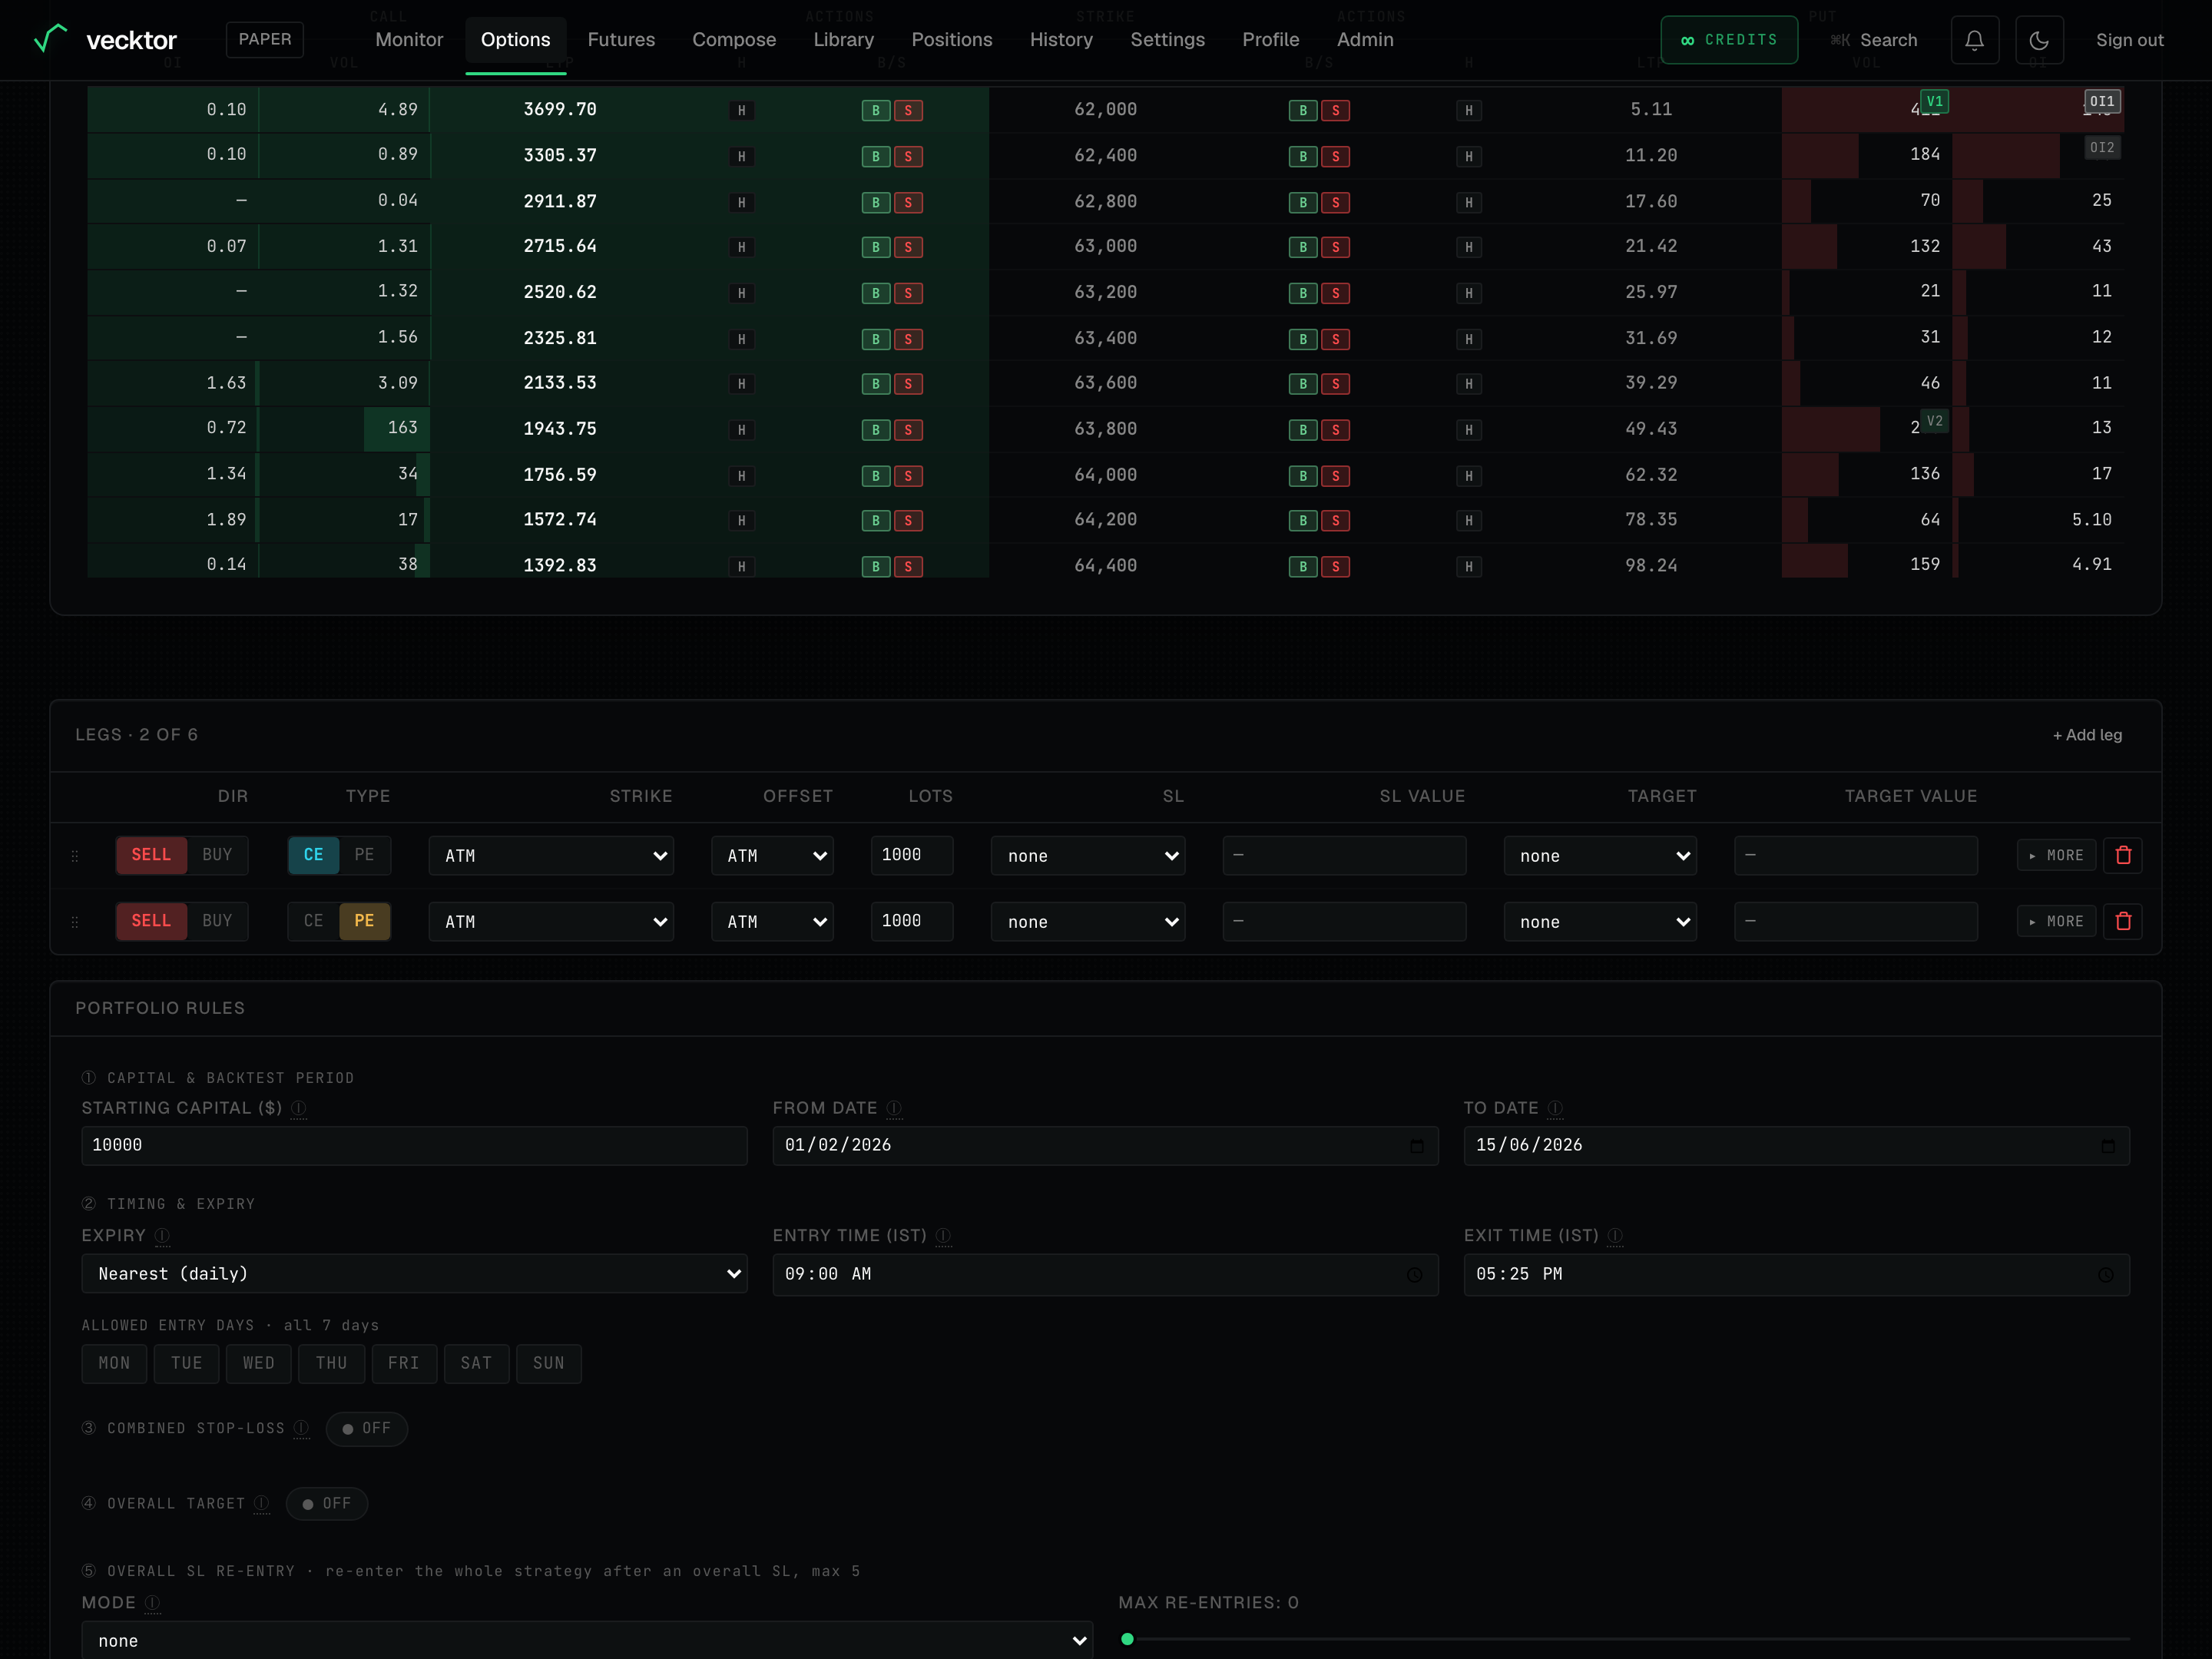This screenshot has height=1659, width=2212.
Task: Click the From Date info icon
Action: (x=894, y=1108)
